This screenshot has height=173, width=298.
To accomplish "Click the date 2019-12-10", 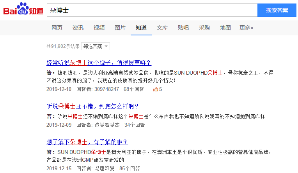I will [59, 89].
